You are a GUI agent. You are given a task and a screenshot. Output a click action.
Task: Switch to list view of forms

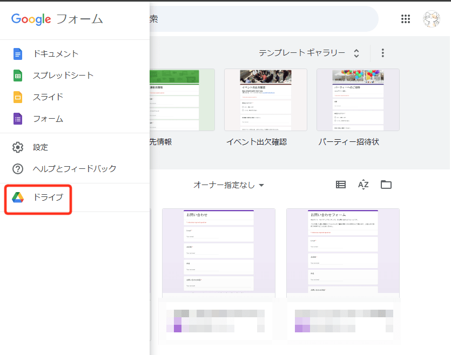340,185
